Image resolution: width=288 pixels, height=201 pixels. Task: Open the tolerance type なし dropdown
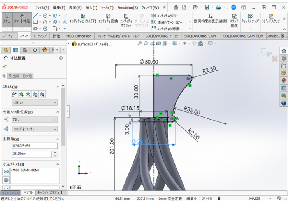pyautogui.click(x=35, y=120)
